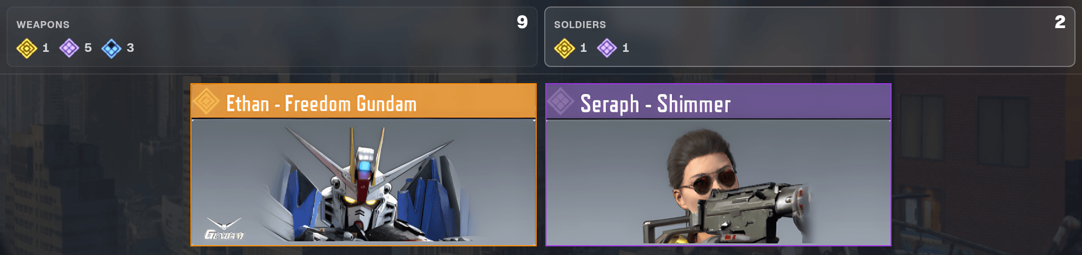1082x255 pixels.
Task: Click the purple epic icon under Weapons
Action: pyautogui.click(x=69, y=48)
